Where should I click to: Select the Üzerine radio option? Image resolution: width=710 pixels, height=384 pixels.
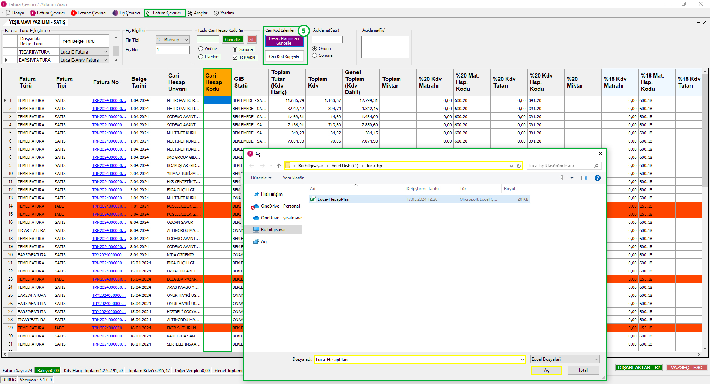pos(201,57)
